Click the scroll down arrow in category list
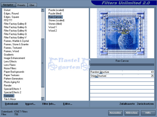Viewport: 157px width, 117px height. click(x=43, y=99)
